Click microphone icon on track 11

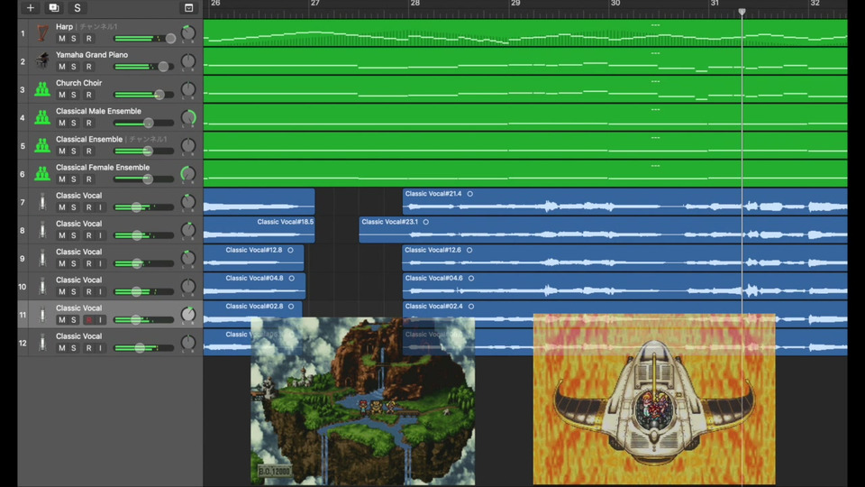(42, 314)
